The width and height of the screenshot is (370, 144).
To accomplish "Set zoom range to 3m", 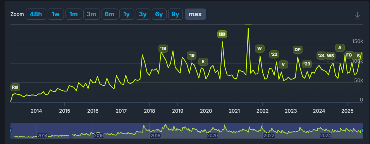I will (91, 14).
